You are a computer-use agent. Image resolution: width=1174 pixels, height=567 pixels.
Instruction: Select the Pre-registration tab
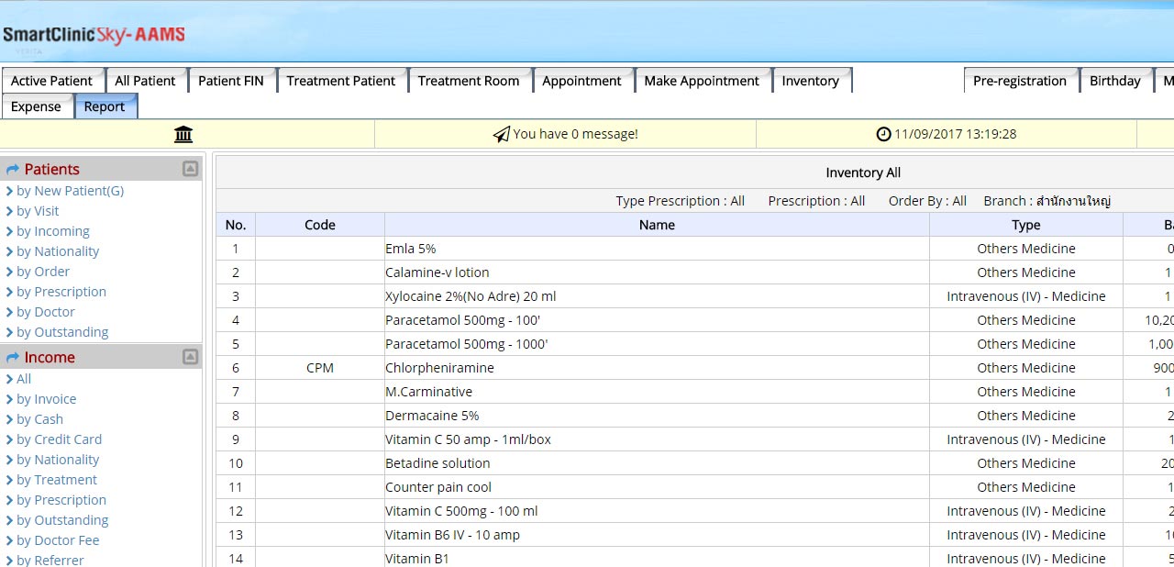1019,81
